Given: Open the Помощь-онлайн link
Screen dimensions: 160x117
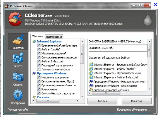Looking at the screenshot, I should 18,109.
